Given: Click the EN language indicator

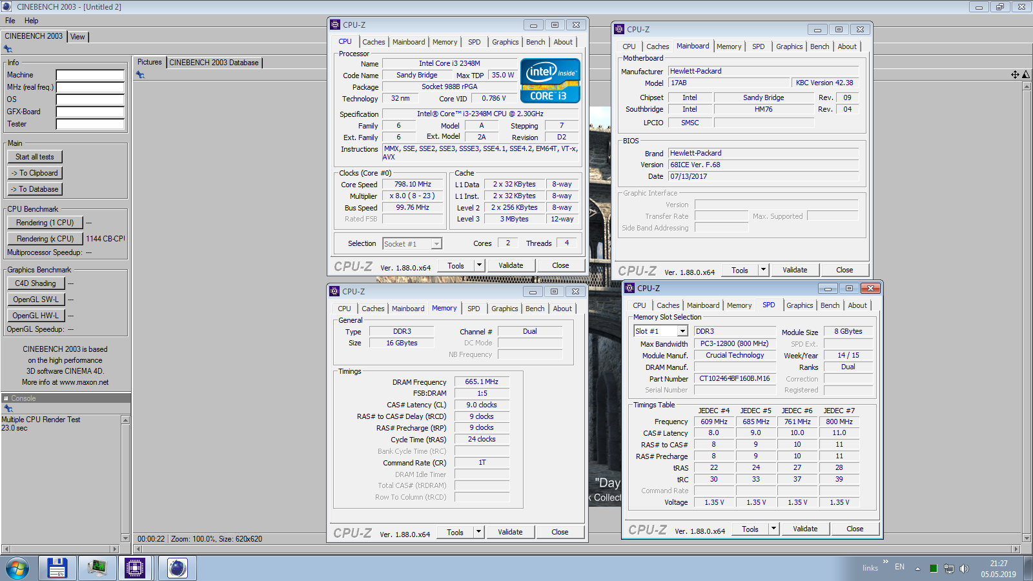Looking at the screenshot, I should 899,567.
